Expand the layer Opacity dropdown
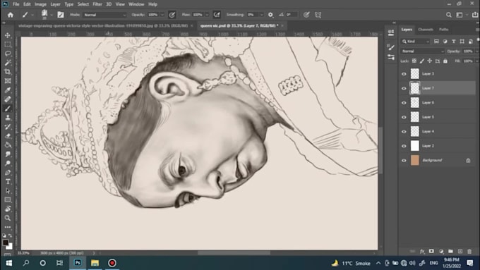The height and width of the screenshot is (270, 480). pos(477,51)
